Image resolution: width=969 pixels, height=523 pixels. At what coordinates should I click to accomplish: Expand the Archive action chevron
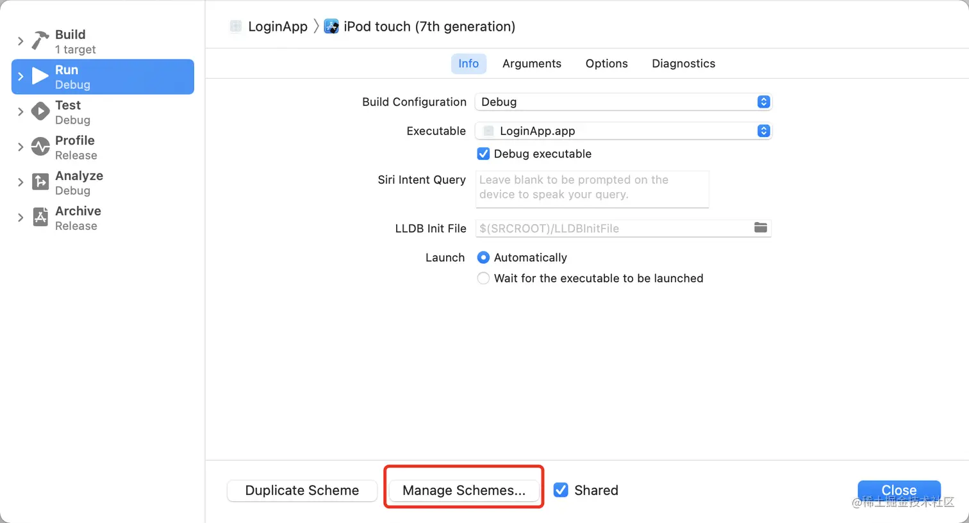[x=21, y=218]
